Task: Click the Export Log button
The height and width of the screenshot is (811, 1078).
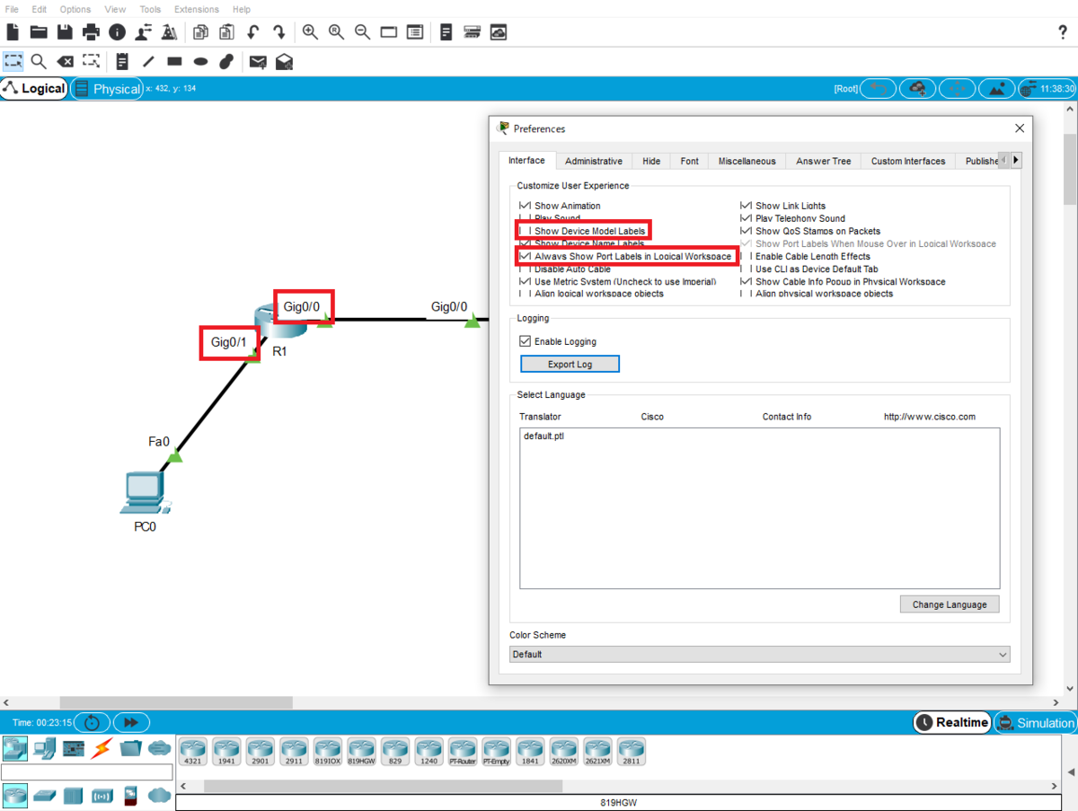Action: tap(570, 364)
